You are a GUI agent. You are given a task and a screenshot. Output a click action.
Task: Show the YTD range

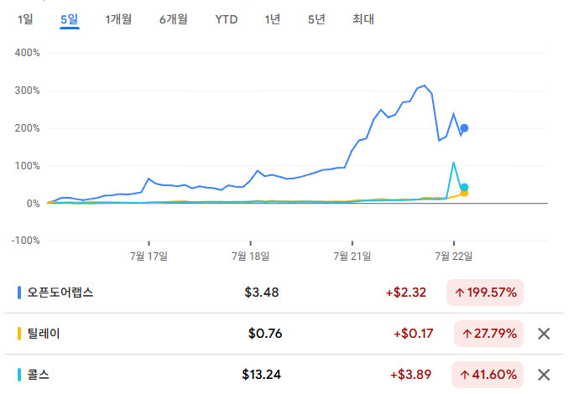point(226,18)
